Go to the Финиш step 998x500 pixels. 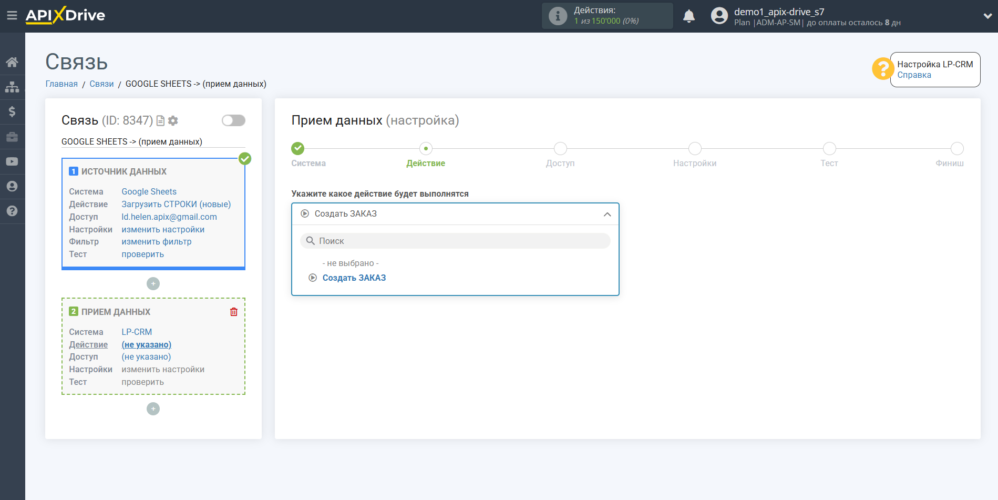[x=957, y=148]
